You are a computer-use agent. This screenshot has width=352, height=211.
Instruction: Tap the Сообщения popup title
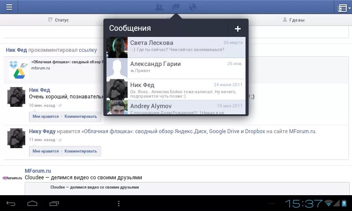pos(130,28)
